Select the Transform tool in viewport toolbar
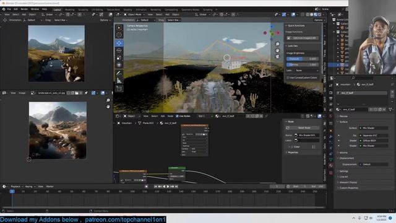Viewport: 396px width, 223px height. (x=119, y=65)
